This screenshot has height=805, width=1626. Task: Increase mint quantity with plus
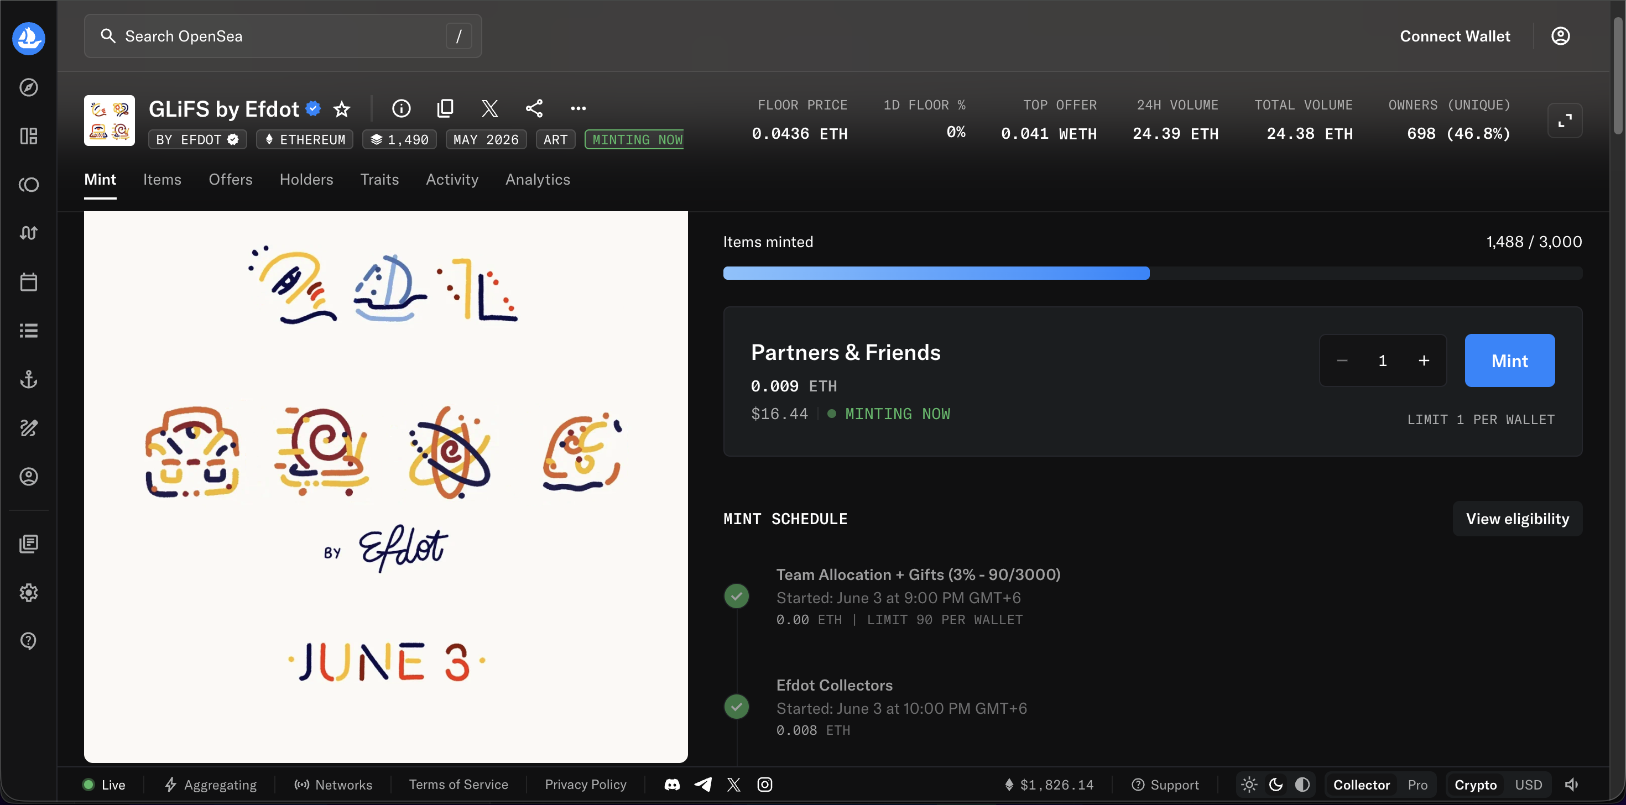click(1424, 360)
